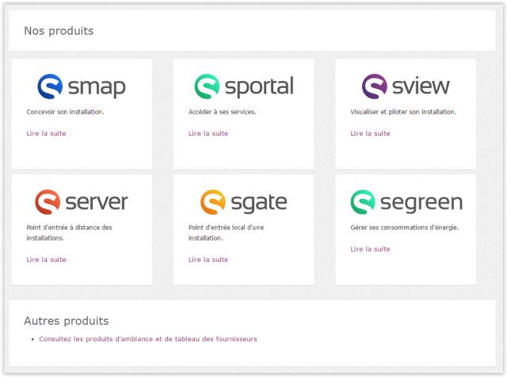Screen dimensions: 507x377
Task: Click the green sportal logo icon
Action: 207,87
